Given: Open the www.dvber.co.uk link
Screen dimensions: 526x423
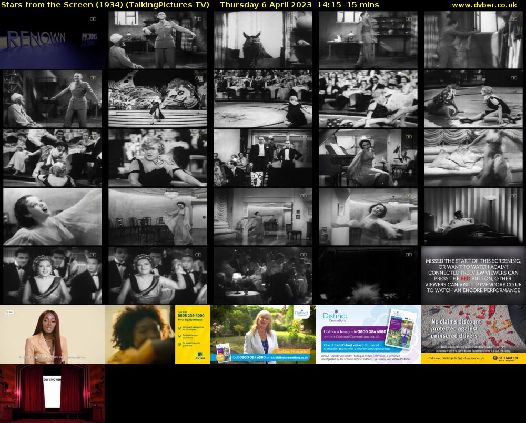Looking at the screenshot, I should [484, 5].
